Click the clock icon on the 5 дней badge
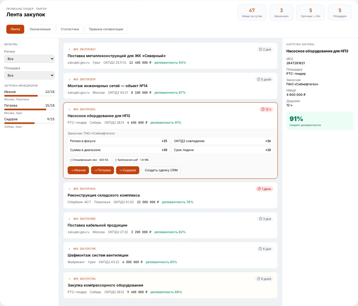Viewport: 358px width, 306px height. (259, 80)
